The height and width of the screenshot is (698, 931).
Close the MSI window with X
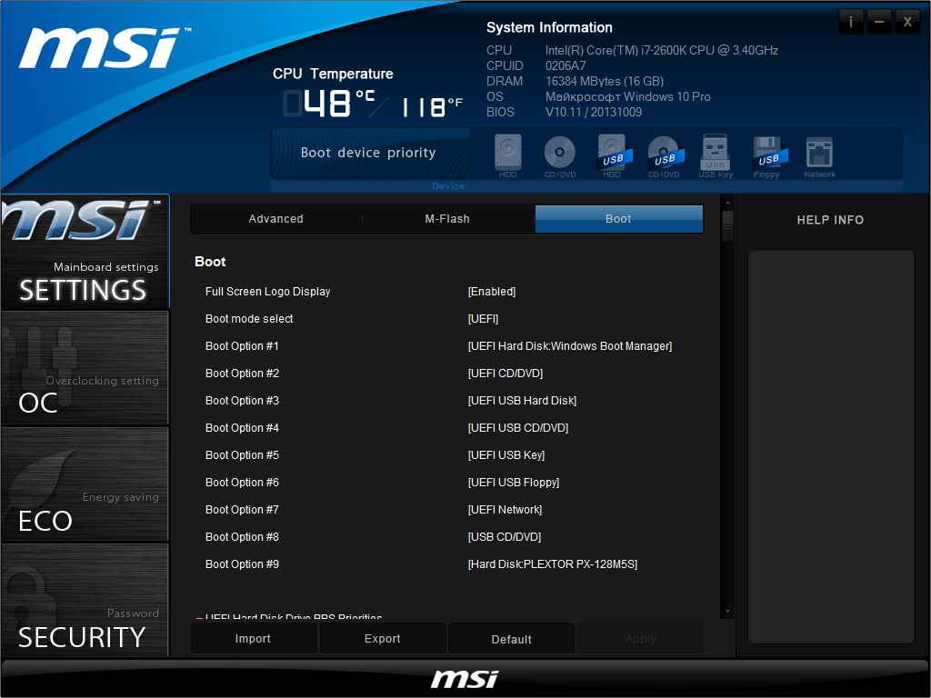pos(907,22)
